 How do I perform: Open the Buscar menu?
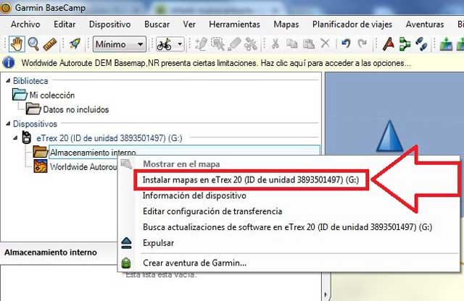[157, 24]
